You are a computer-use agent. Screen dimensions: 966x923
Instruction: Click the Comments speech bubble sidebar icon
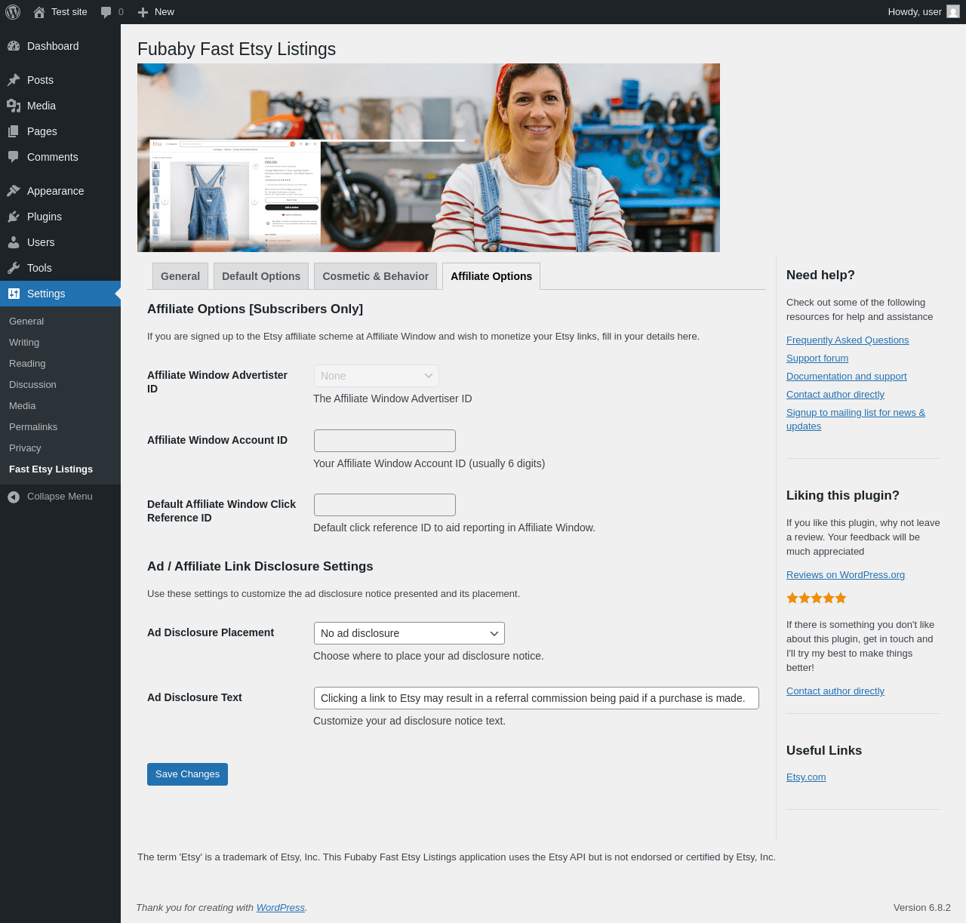(14, 157)
